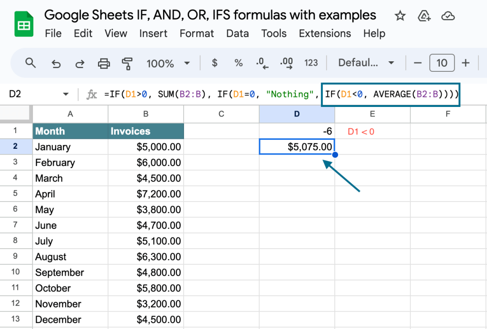Select column E header
The image size is (487, 329).
[372, 114]
